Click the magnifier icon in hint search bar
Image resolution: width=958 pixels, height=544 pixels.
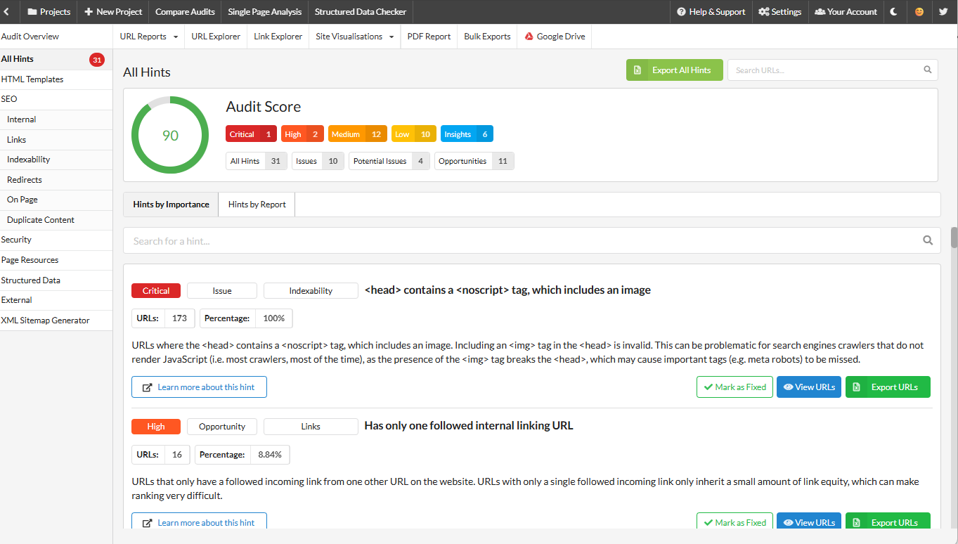(x=928, y=240)
